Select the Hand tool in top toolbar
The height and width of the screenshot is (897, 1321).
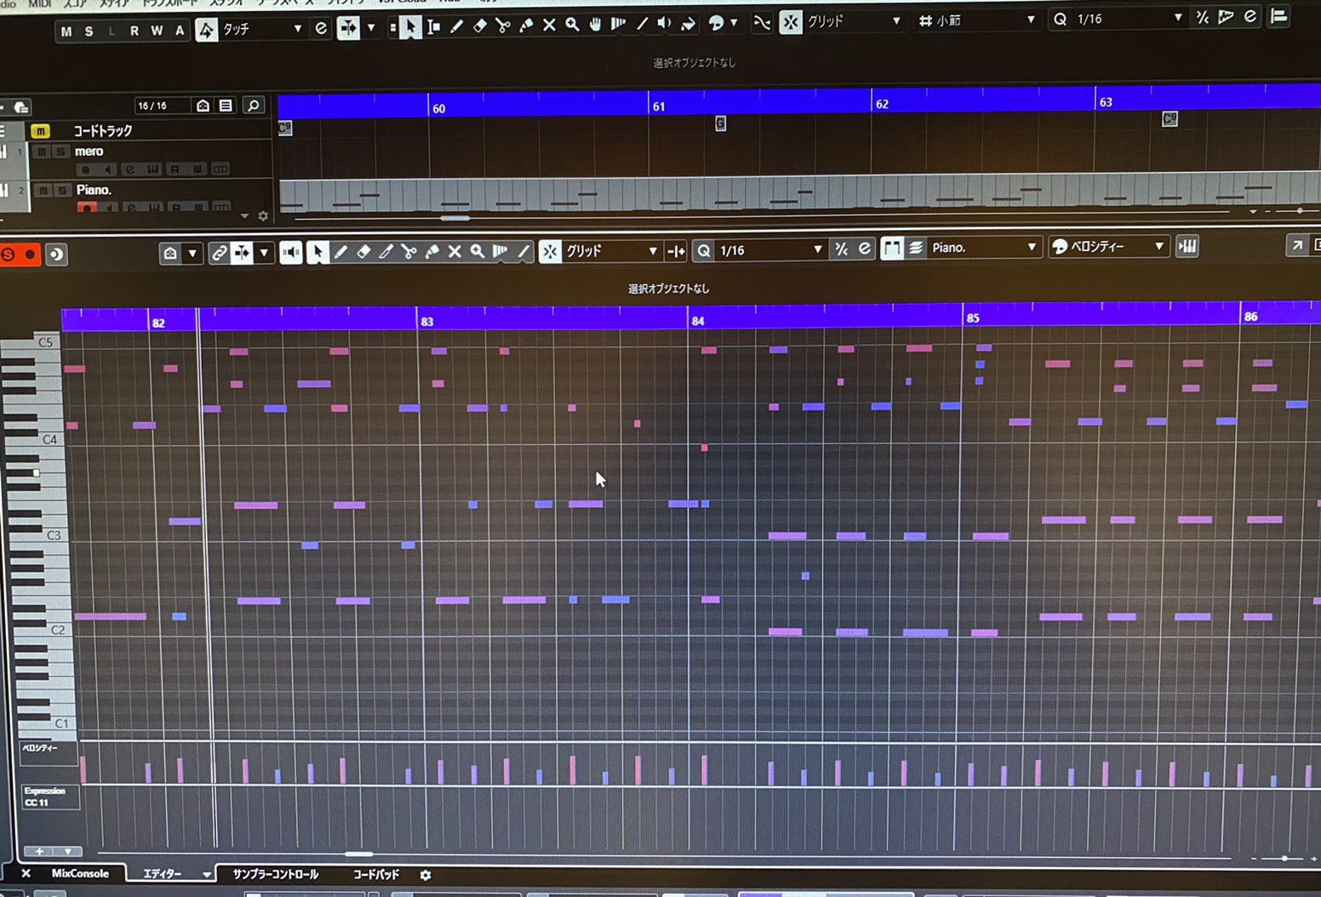(x=595, y=26)
